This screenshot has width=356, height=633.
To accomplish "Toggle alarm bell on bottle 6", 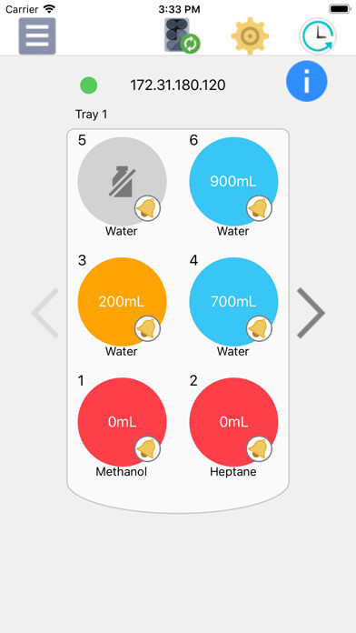I will [x=259, y=208].
